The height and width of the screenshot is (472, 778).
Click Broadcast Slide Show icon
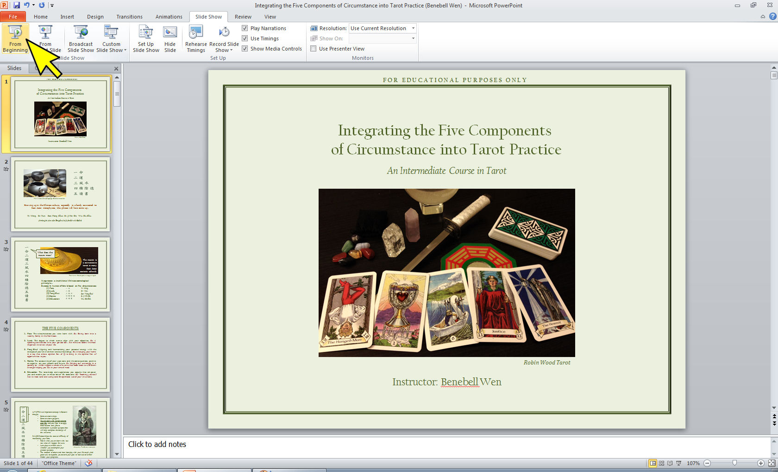coord(81,39)
